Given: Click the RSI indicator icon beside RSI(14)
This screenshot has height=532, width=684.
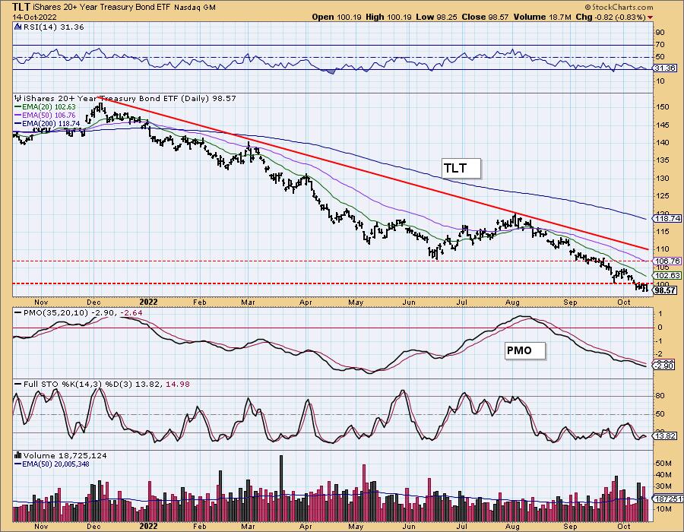Looking at the screenshot, I should [18, 27].
